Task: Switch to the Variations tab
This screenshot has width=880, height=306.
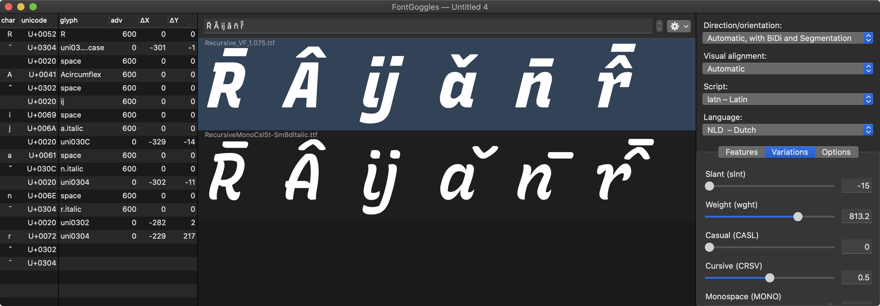Action: (x=789, y=152)
